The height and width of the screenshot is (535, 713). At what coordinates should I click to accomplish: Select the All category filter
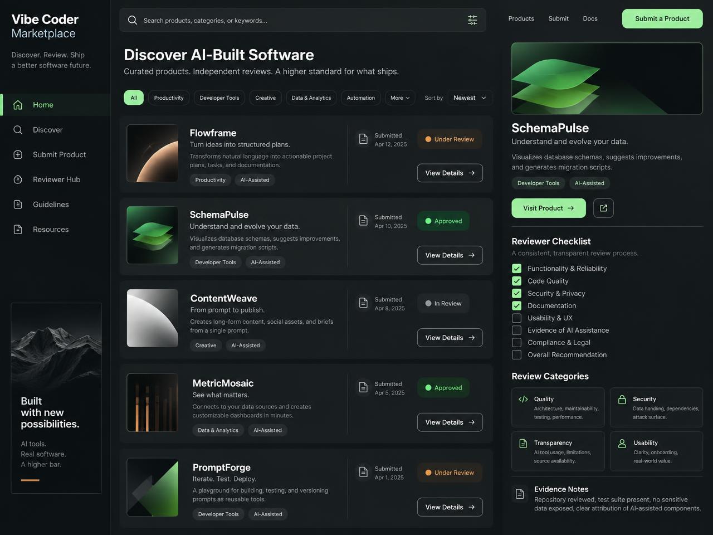pyautogui.click(x=134, y=98)
